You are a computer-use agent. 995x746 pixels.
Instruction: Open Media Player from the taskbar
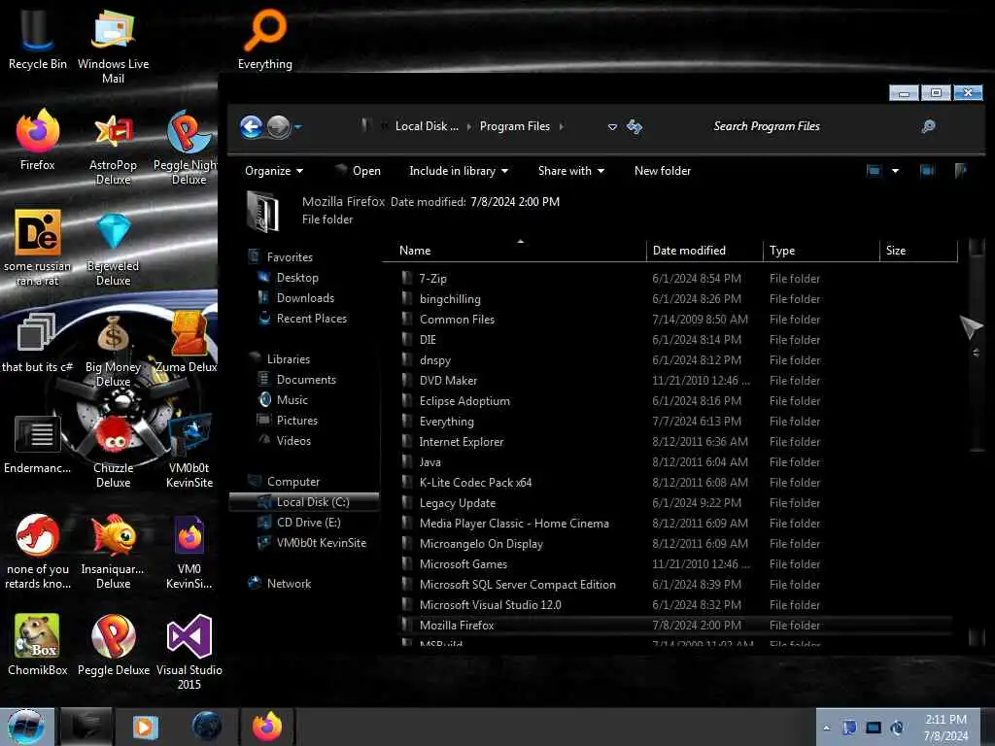coord(146,727)
